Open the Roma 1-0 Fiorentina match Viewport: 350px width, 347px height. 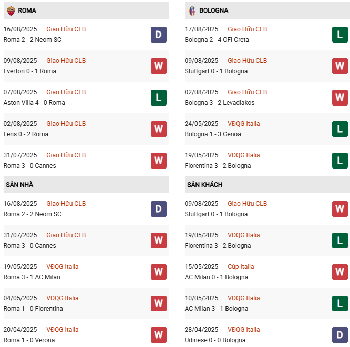(x=33, y=309)
